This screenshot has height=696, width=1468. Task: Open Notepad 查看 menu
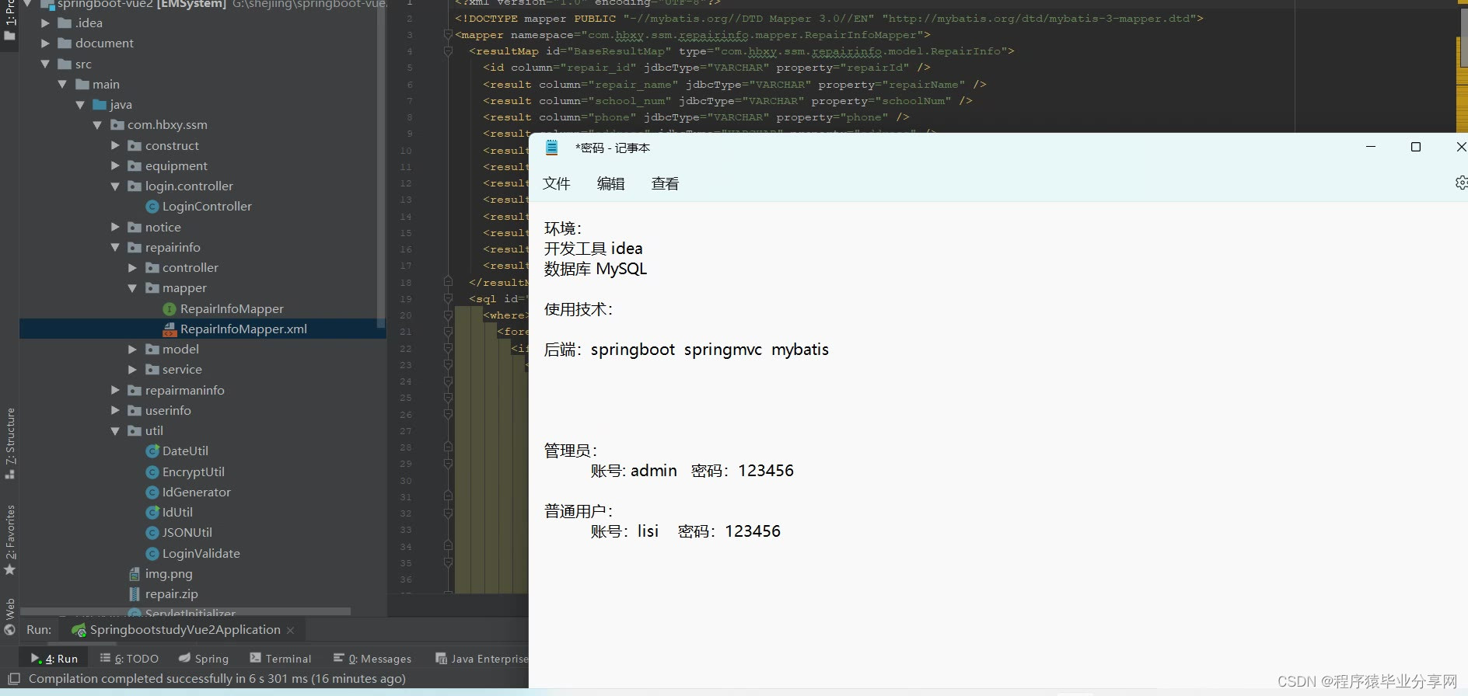(x=666, y=183)
